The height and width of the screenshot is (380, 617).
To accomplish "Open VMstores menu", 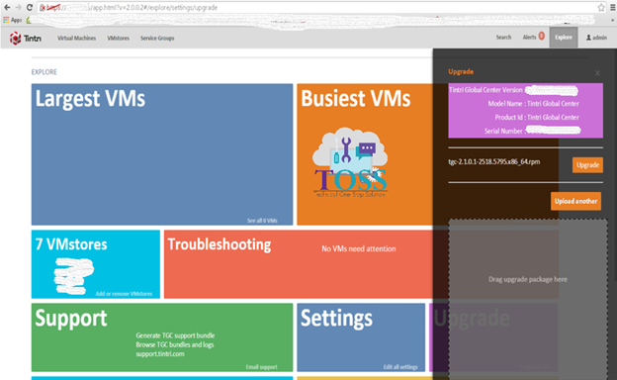I will [x=118, y=39].
